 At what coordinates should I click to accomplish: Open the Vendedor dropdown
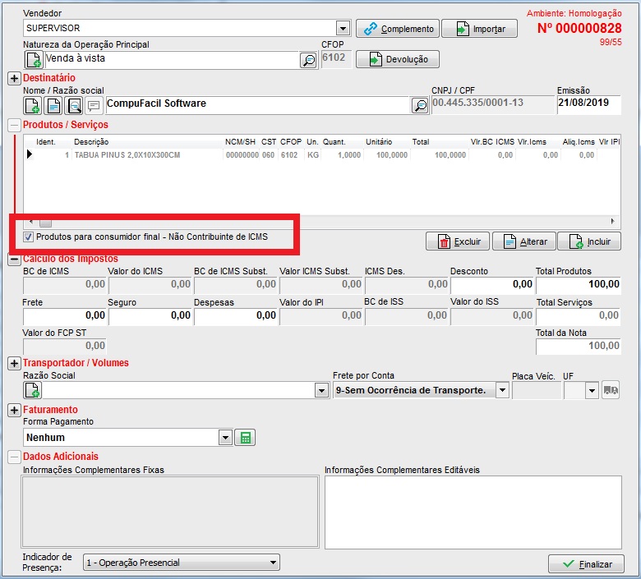coord(343,28)
